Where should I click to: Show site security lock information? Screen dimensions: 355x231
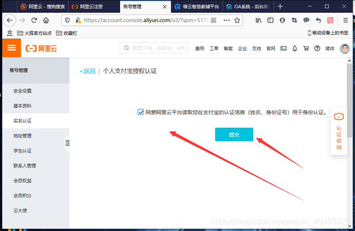[x=78, y=21]
